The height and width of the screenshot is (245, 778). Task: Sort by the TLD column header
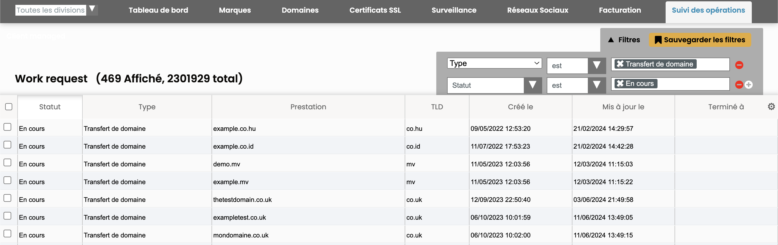[x=437, y=107]
